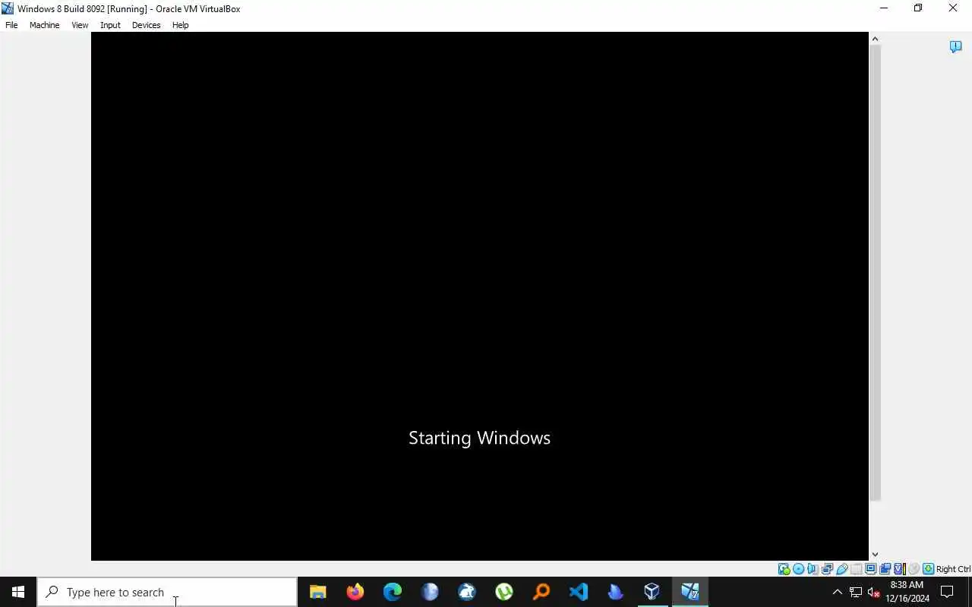
Task: Open File Explorer from taskbar
Action: coord(317,592)
